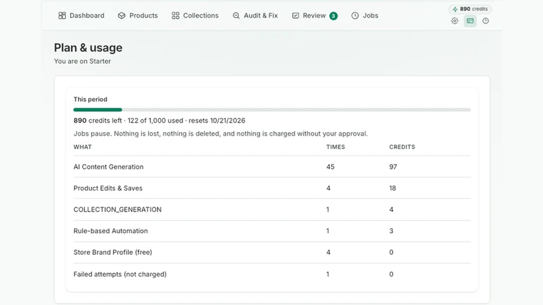Viewport: 543px width, 305px height.
Task: Click the Jobs clock icon
Action: pos(355,16)
